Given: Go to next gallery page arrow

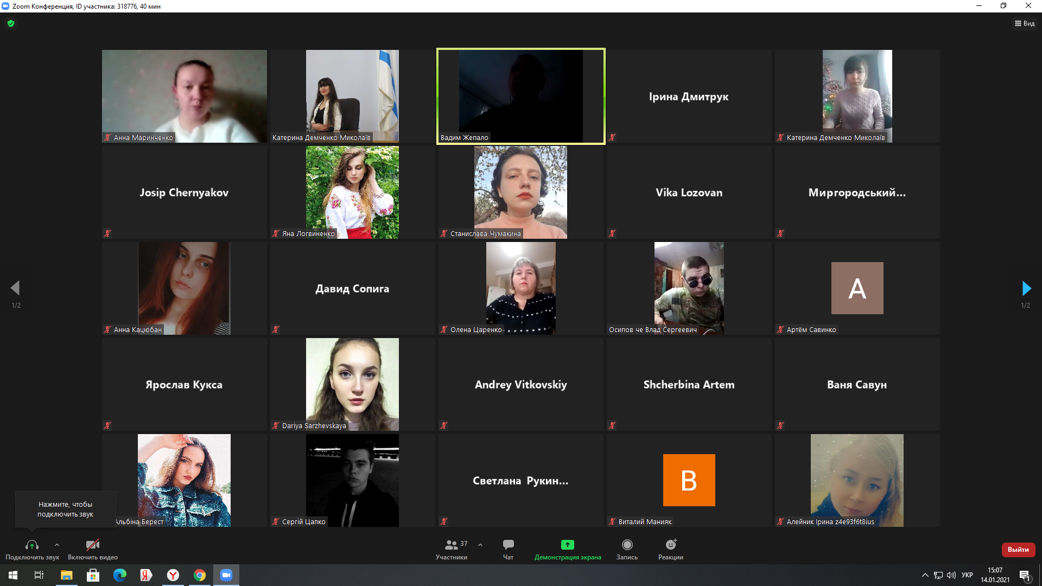Looking at the screenshot, I should coord(1026,288).
